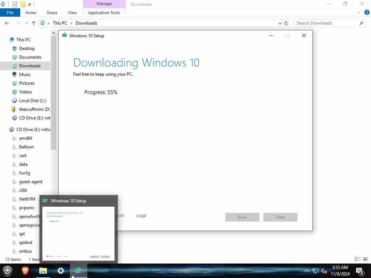Open the Start menu orb

7,271
